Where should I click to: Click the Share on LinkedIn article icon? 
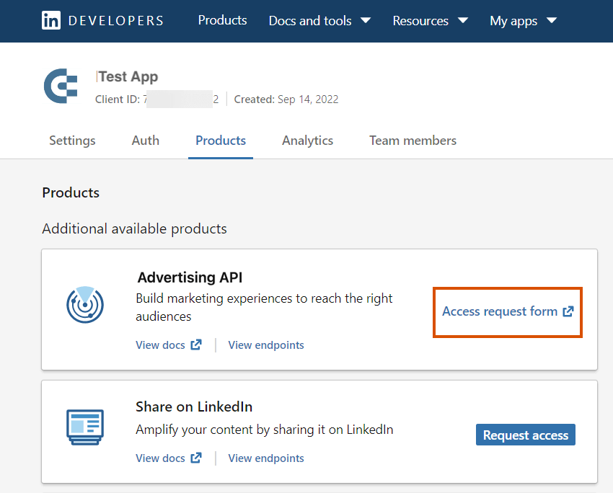(x=85, y=427)
